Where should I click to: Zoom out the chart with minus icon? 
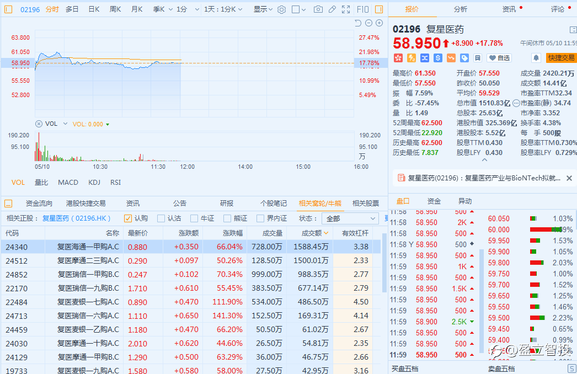(x=368, y=23)
